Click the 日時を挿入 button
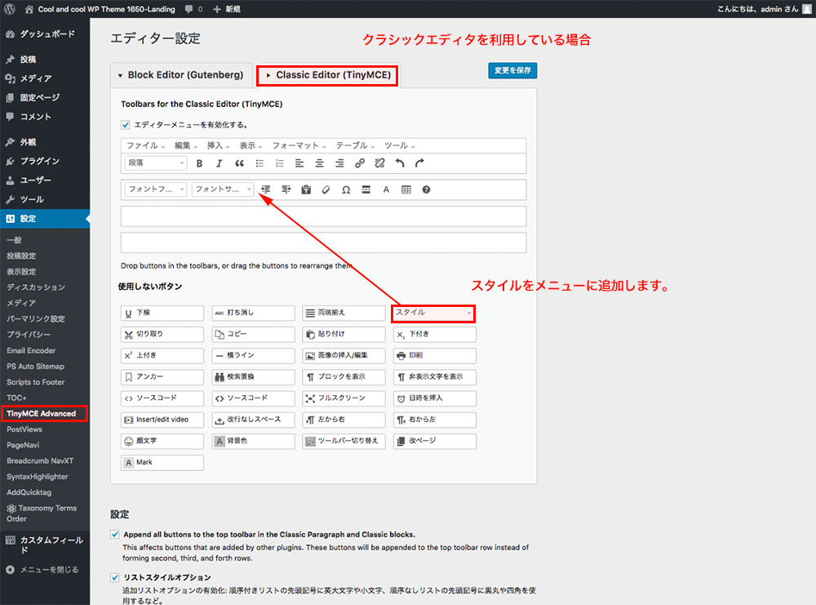This screenshot has width=816, height=605. click(435, 398)
